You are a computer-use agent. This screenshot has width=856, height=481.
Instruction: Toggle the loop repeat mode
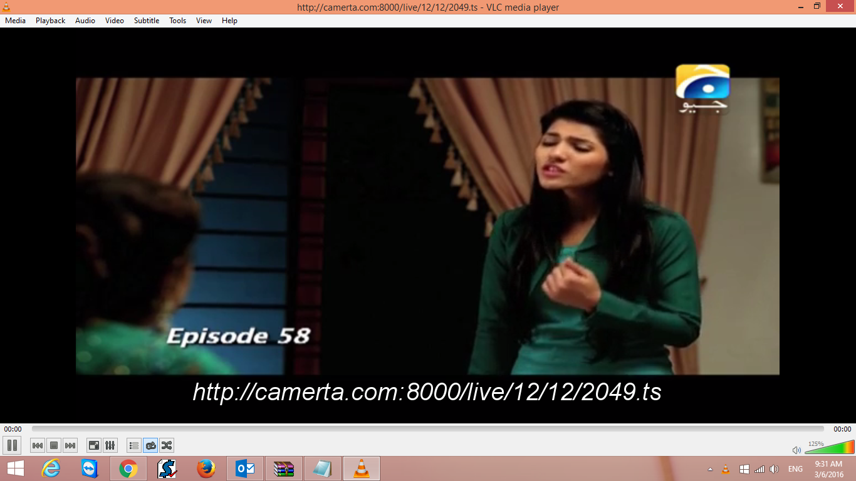150,445
